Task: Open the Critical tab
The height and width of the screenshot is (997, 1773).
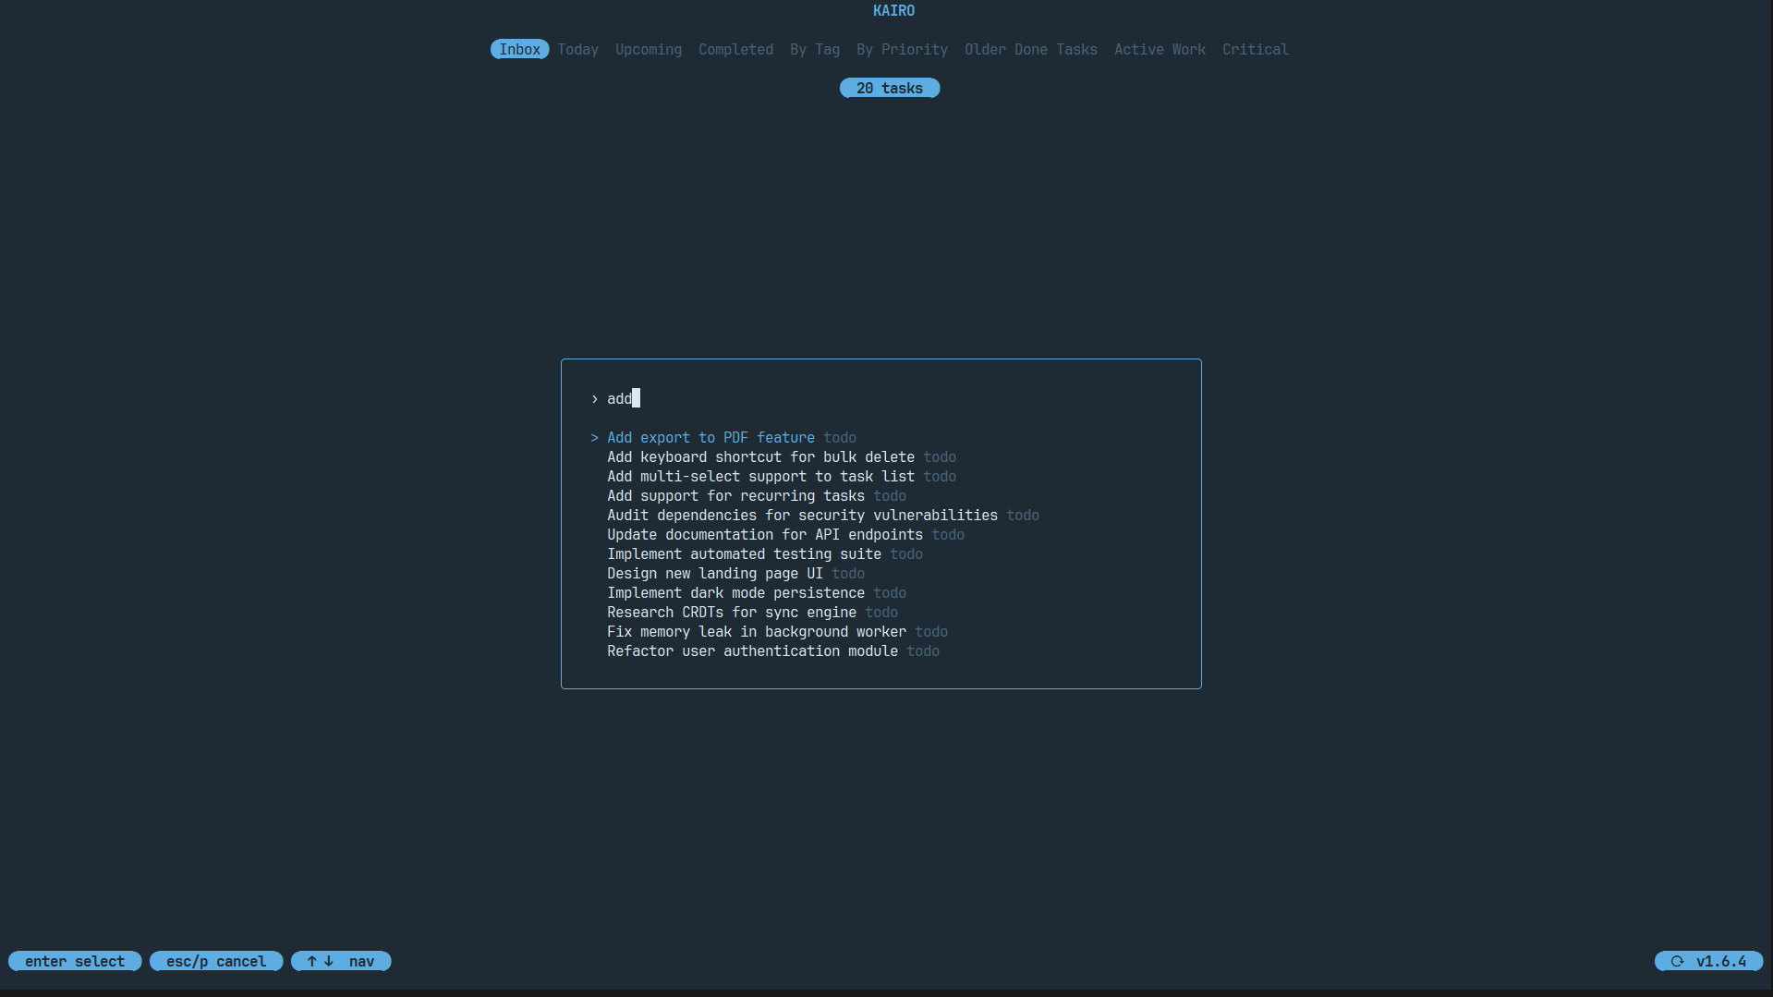Action: 1255,50
